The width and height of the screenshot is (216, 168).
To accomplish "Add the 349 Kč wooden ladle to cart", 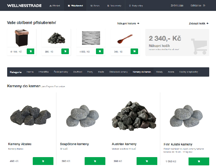I will click(134, 51).
